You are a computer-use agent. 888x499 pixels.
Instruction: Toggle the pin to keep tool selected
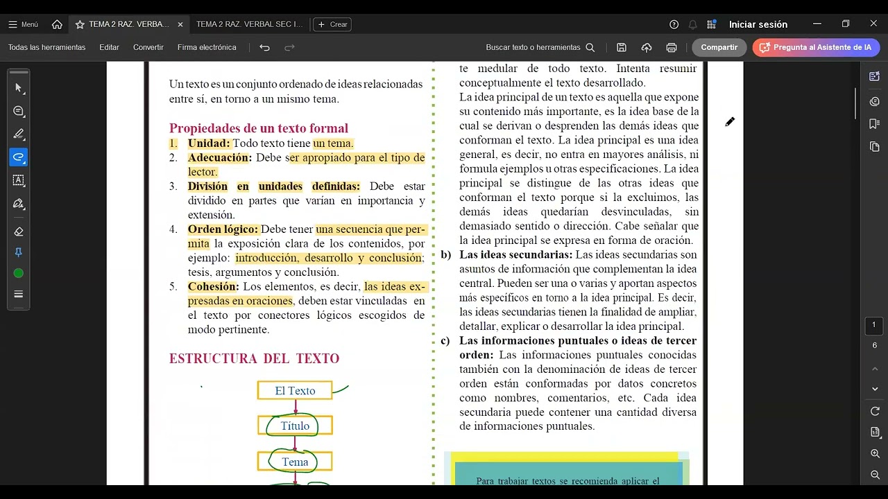(x=19, y=252)
